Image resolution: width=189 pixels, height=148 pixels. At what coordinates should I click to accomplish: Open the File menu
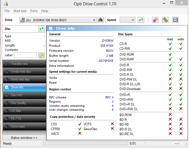pos(7,11)
